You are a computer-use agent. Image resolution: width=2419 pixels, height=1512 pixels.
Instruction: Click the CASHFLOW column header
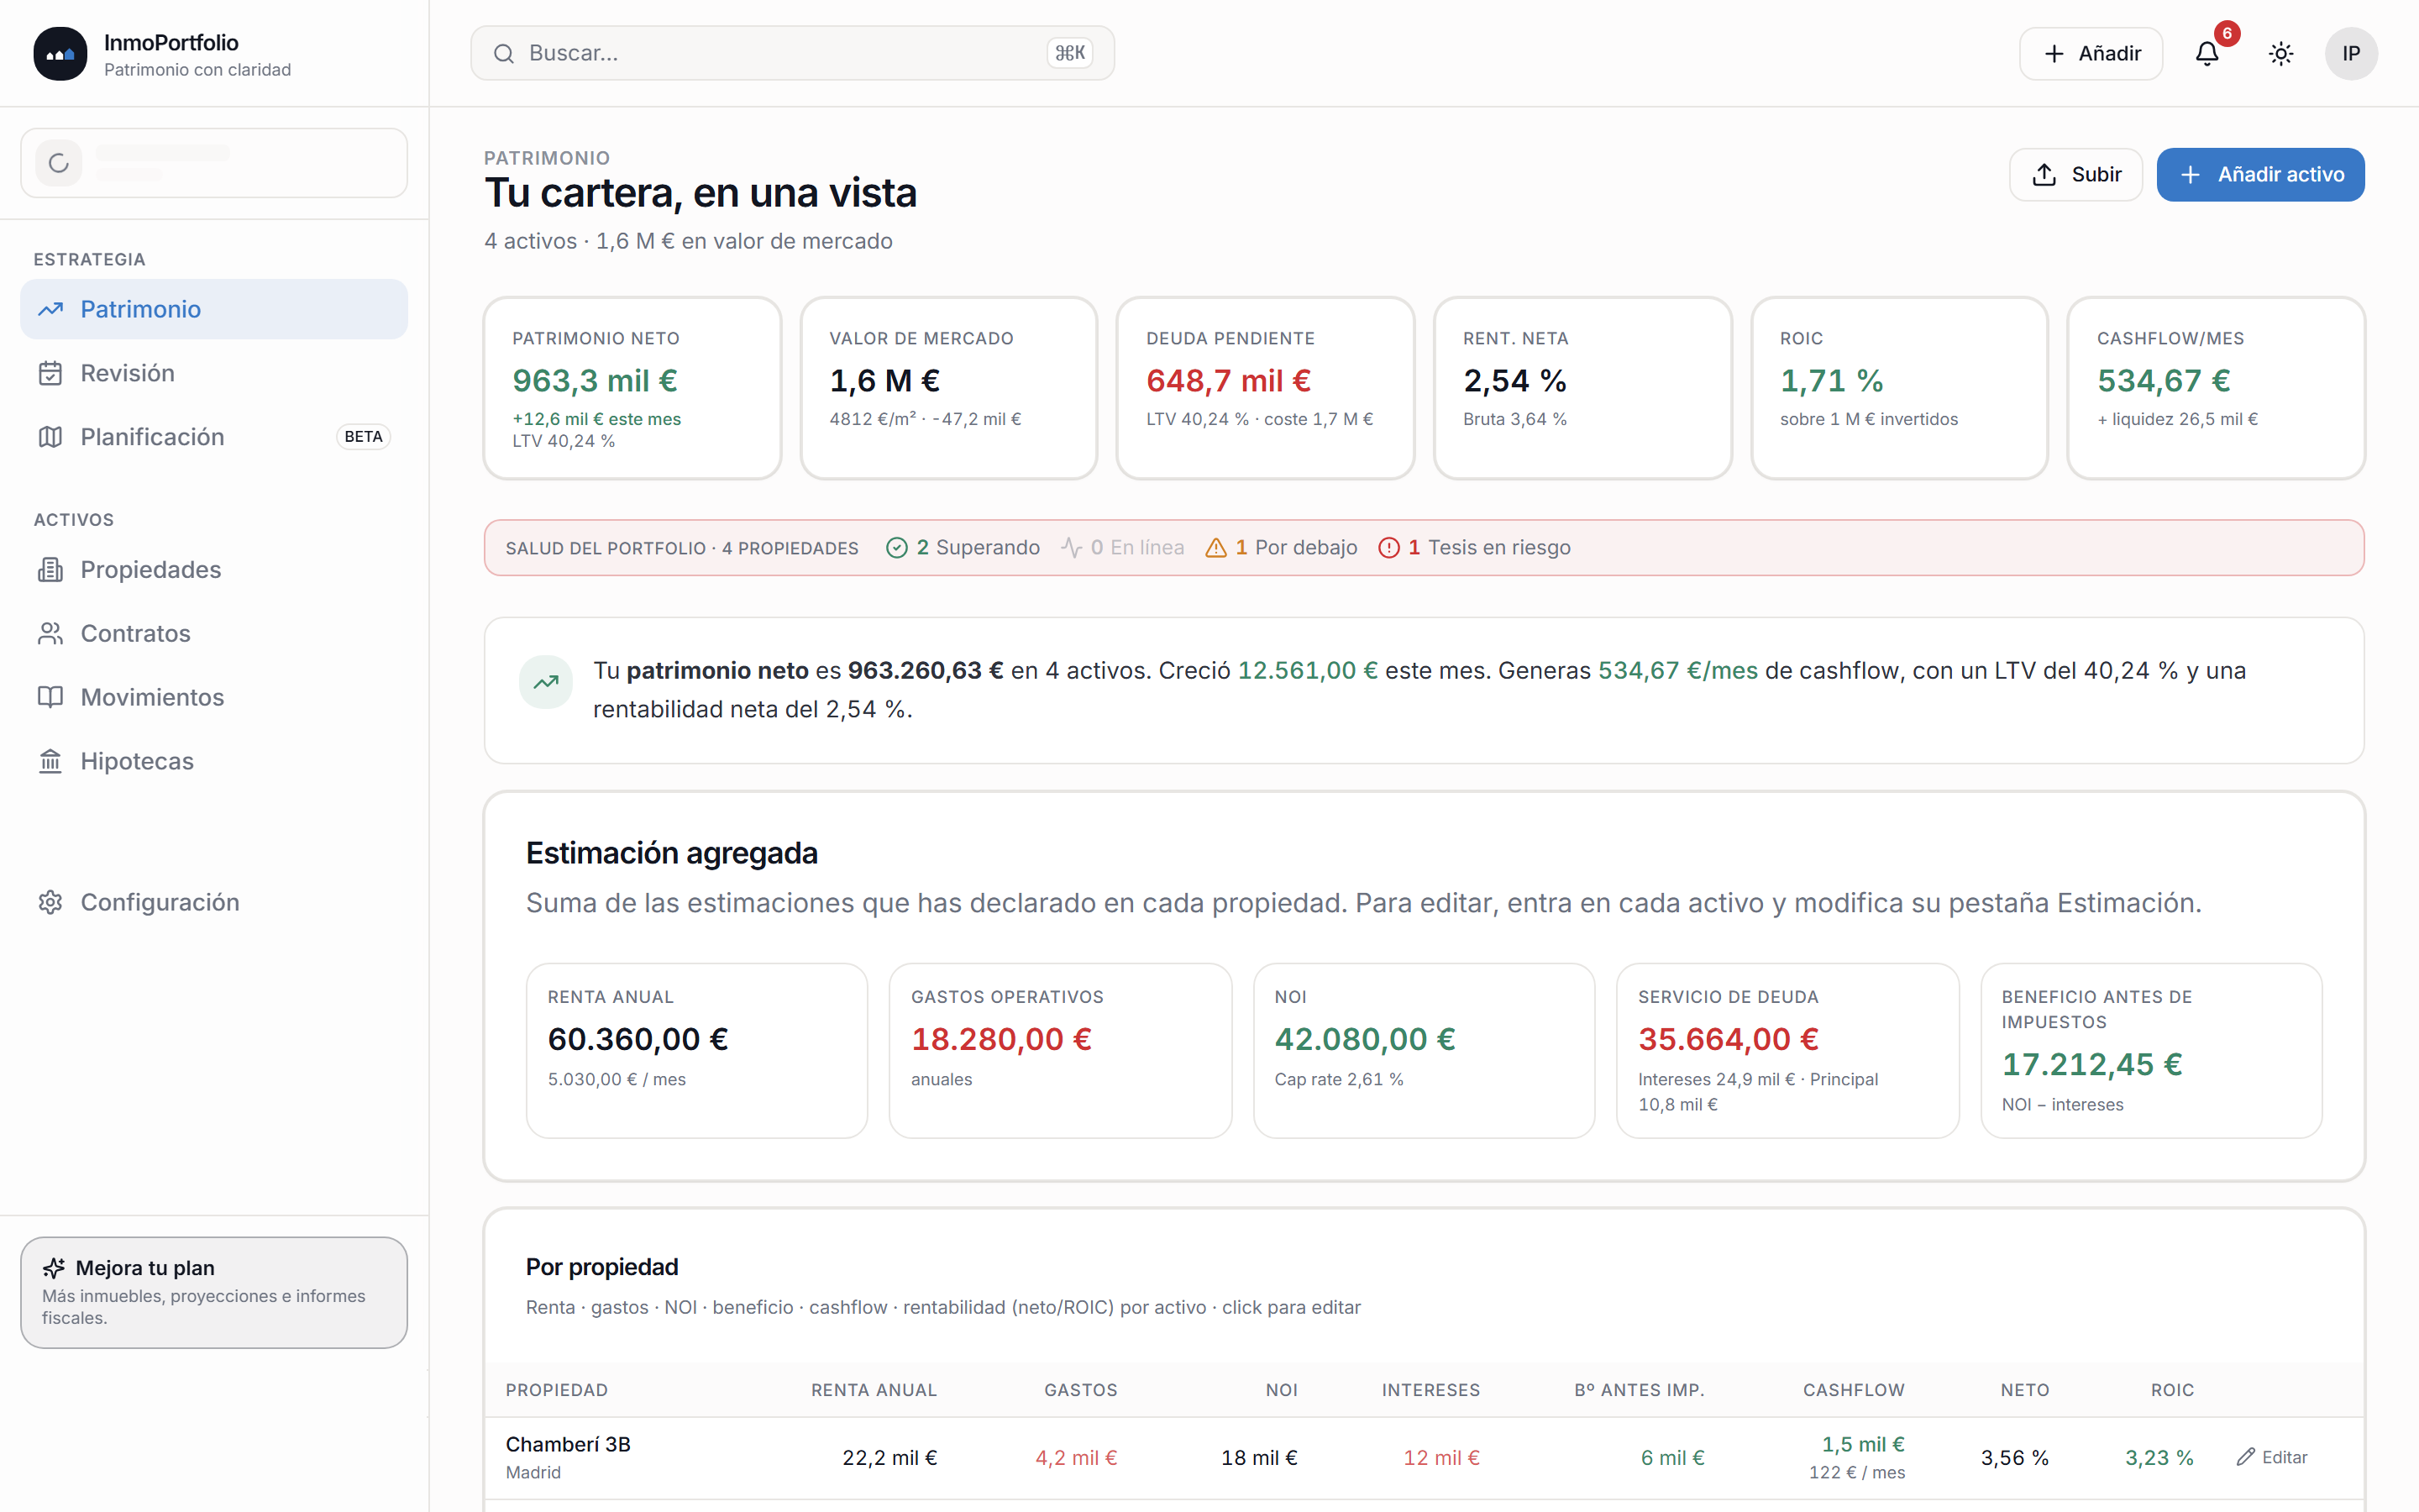pyautogui.click(x=1853, y=1390)
